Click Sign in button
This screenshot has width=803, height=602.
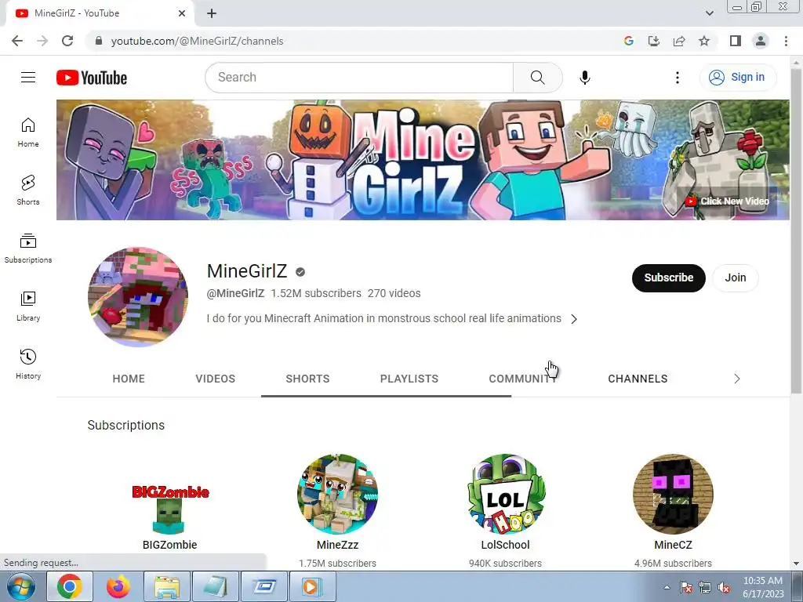click(x=738, y=78)
